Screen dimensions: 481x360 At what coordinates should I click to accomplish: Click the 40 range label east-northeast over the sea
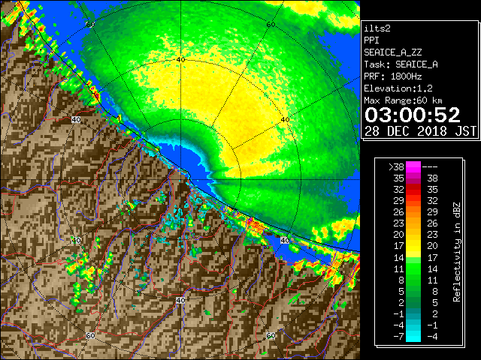point(285,120)
